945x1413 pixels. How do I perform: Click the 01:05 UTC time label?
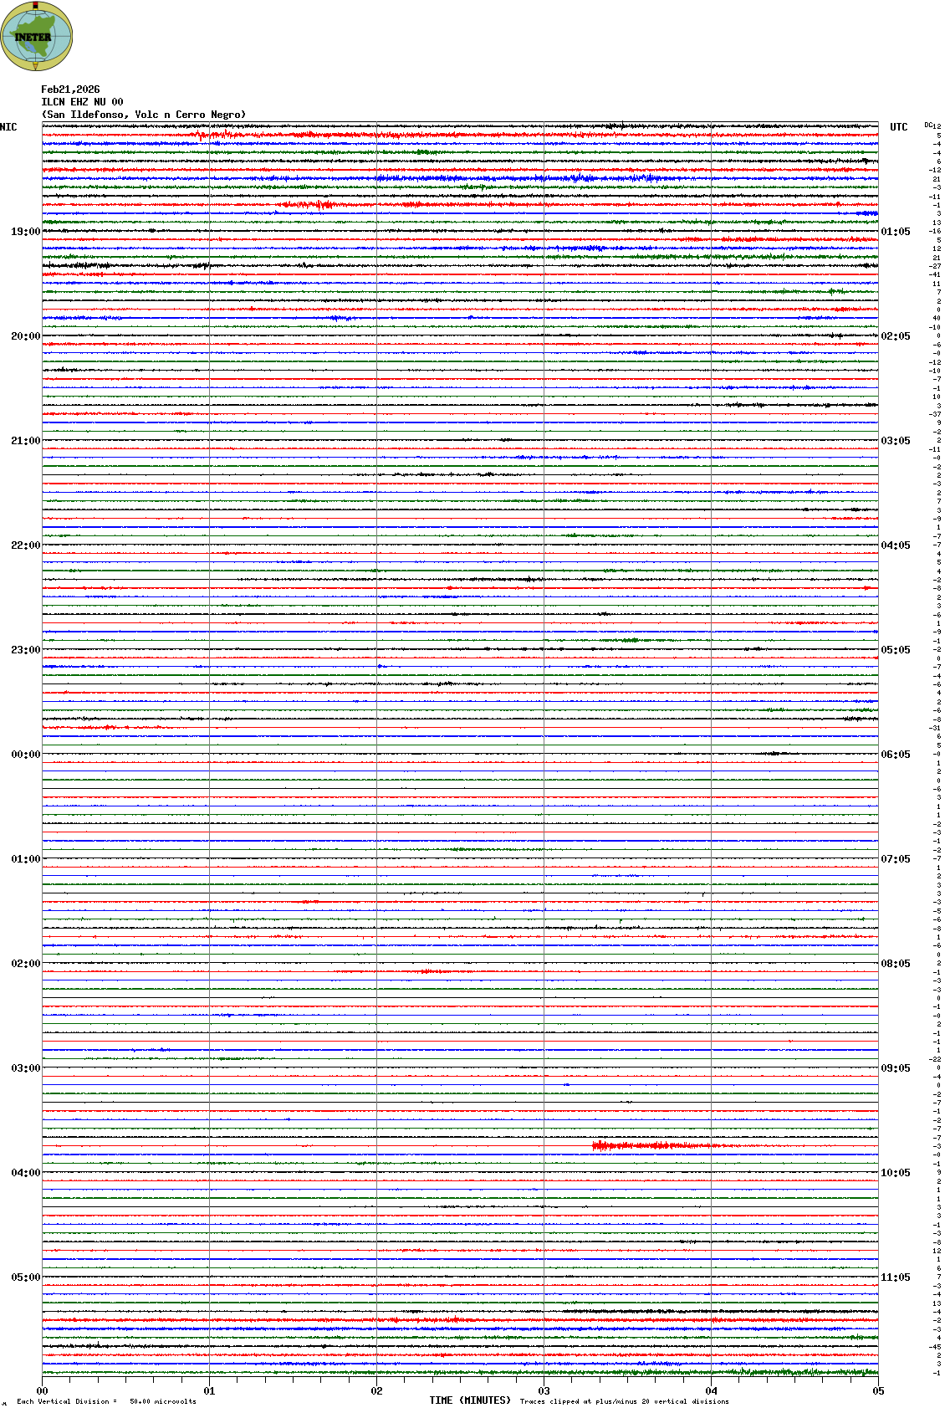[896, 232]
